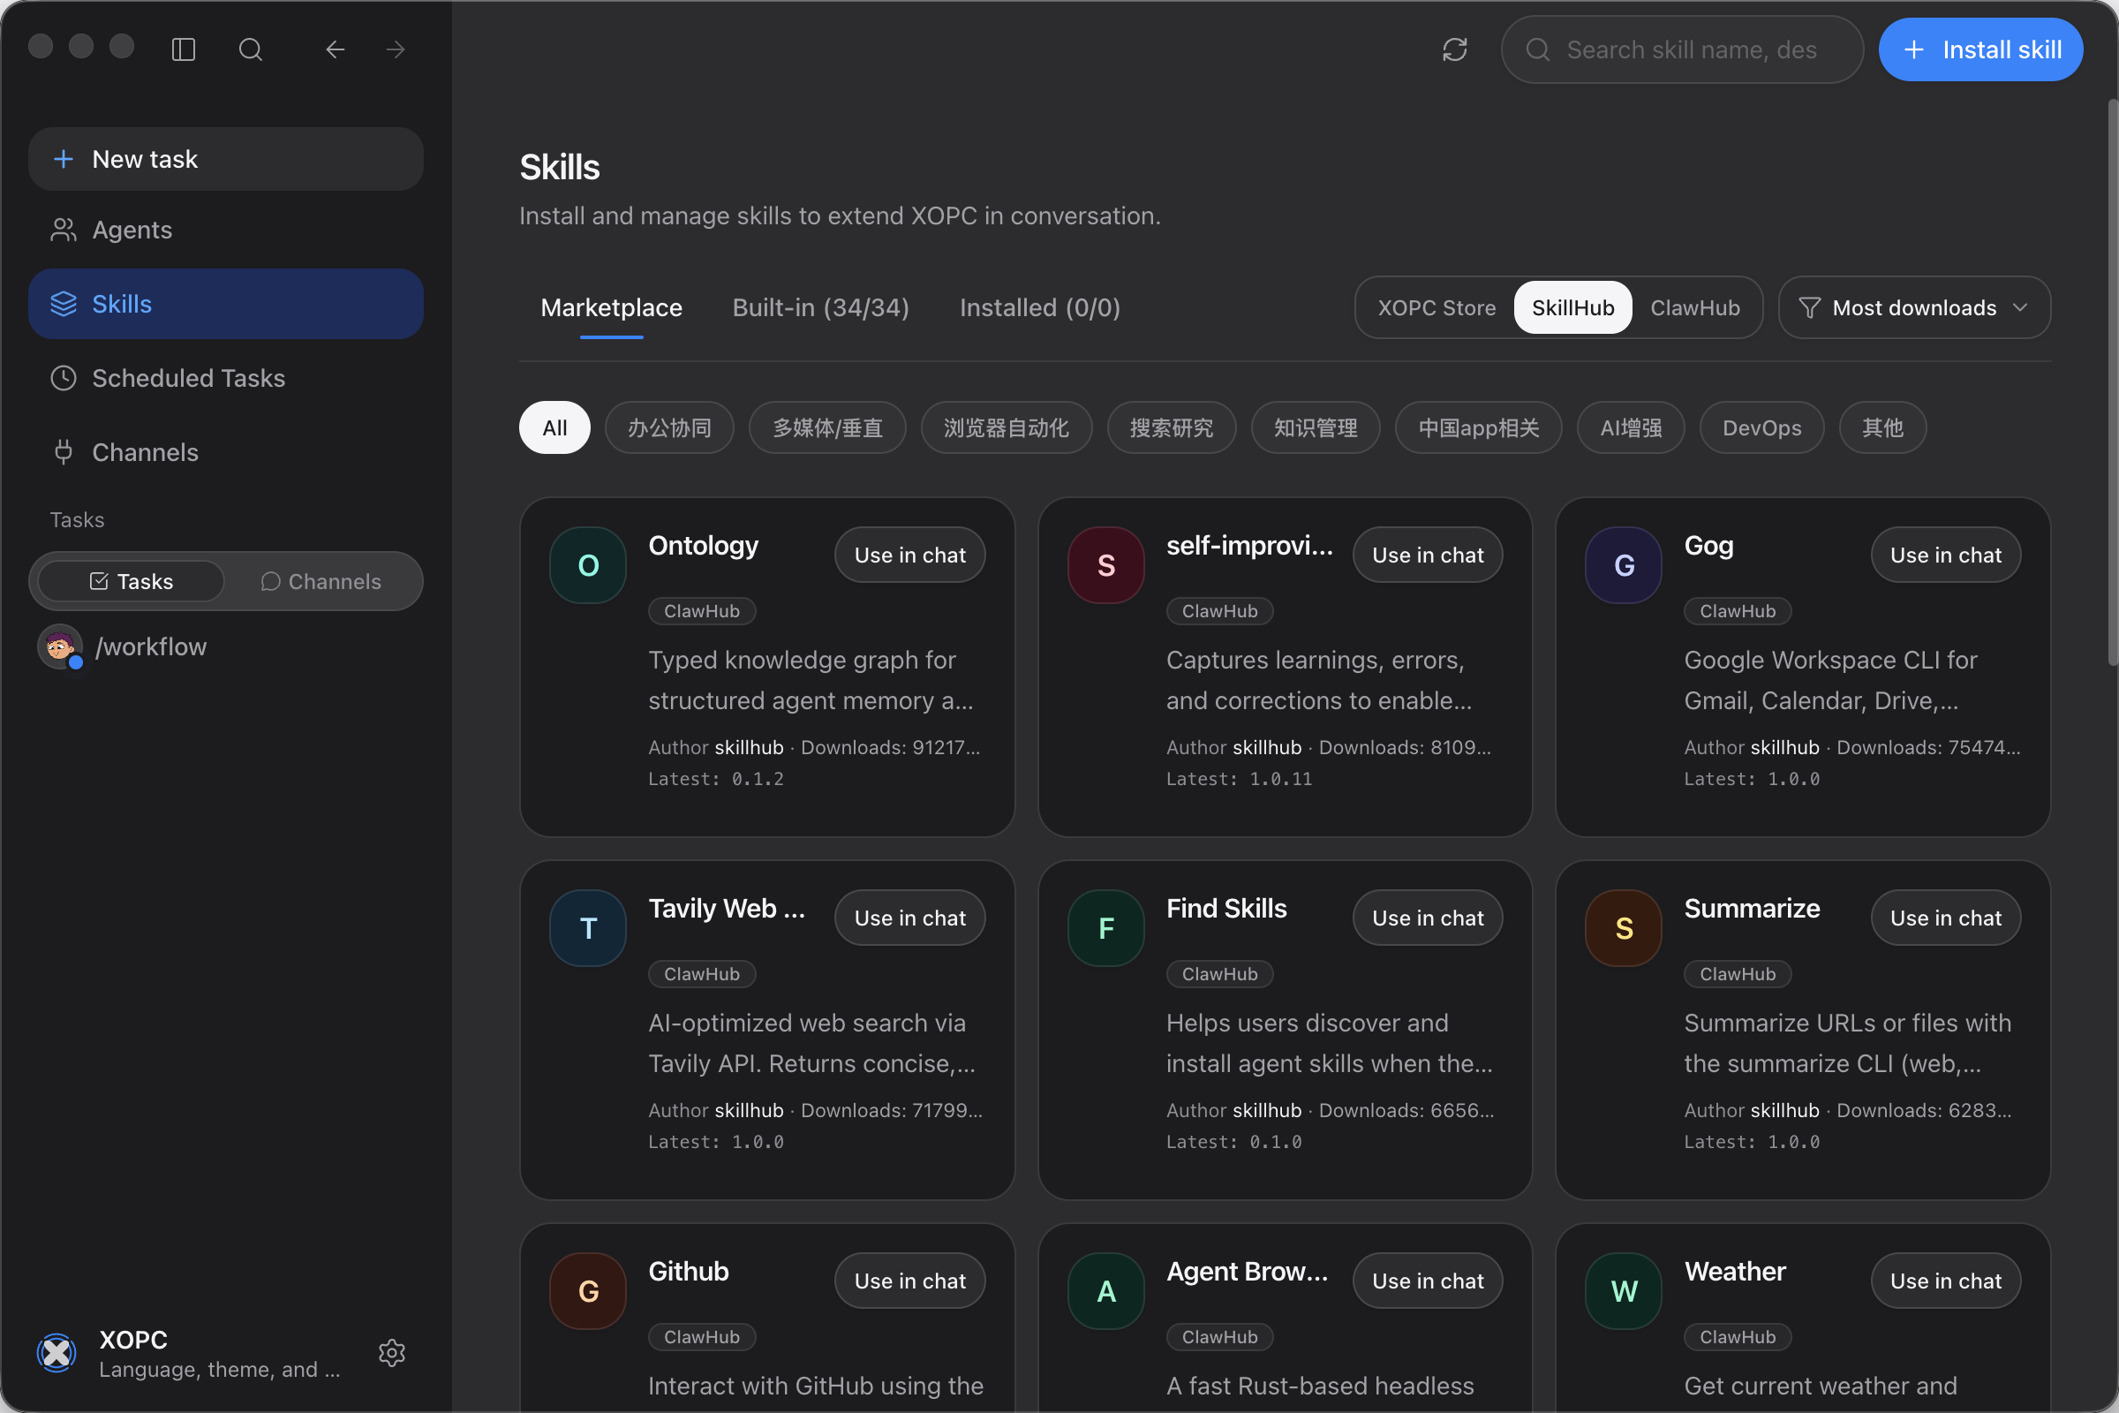Filter skills by 浏览器自动化 category

coord(1007,427)
